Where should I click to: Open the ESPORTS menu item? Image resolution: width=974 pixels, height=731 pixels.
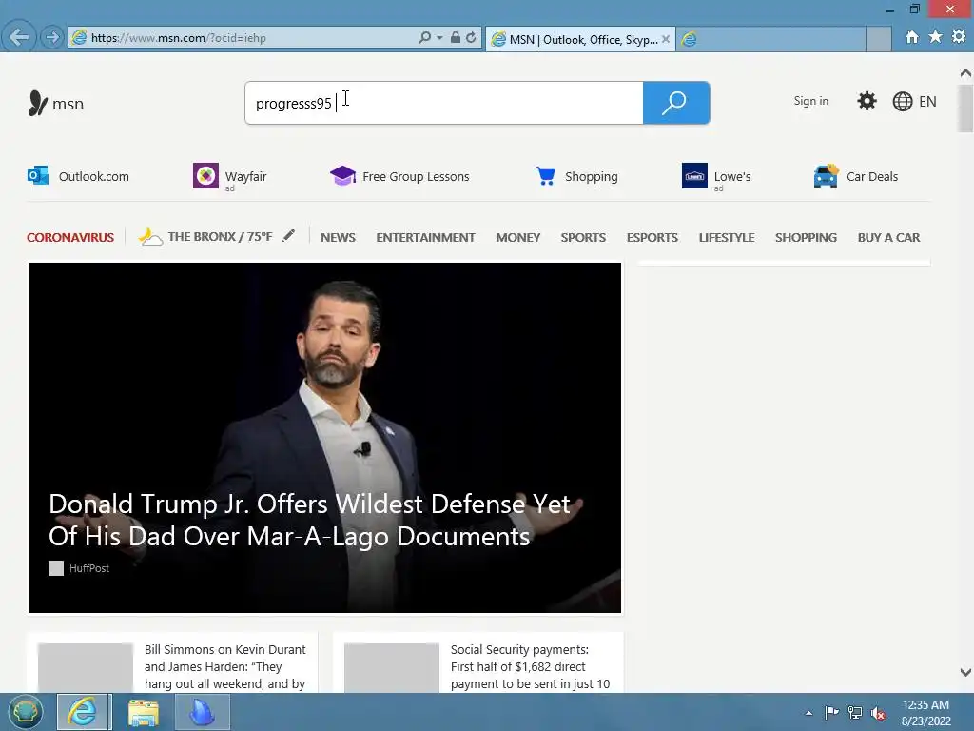653,237
